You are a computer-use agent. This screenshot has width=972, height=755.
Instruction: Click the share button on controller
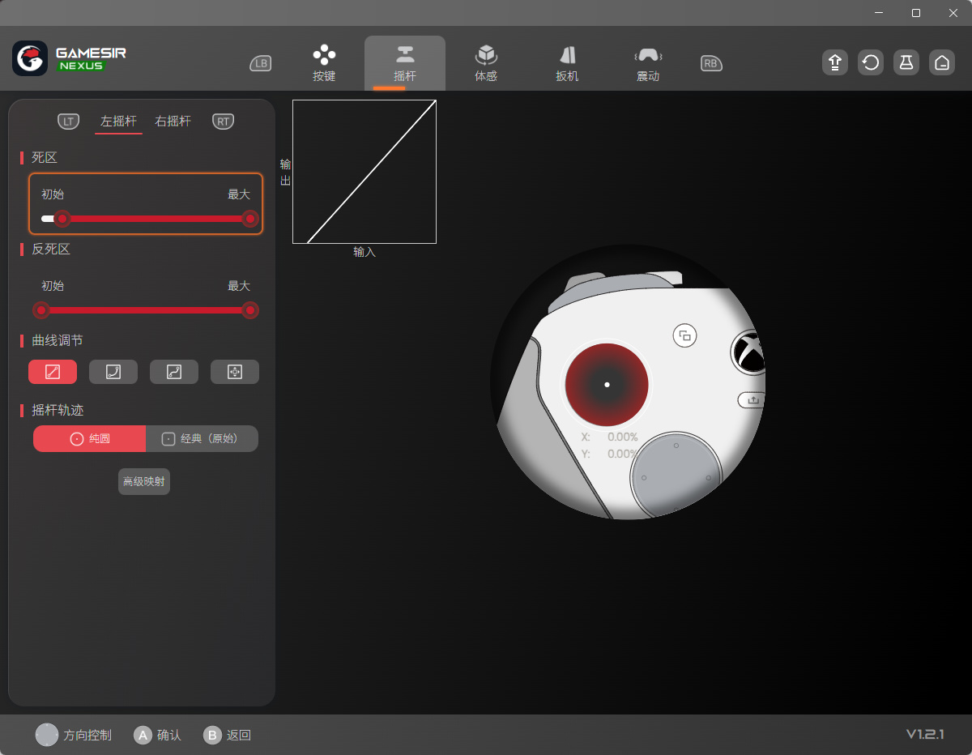pos(752,399)
